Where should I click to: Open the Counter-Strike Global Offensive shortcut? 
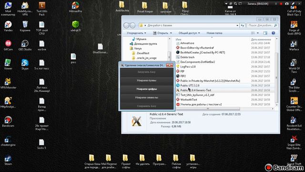[x=294, y=104]
